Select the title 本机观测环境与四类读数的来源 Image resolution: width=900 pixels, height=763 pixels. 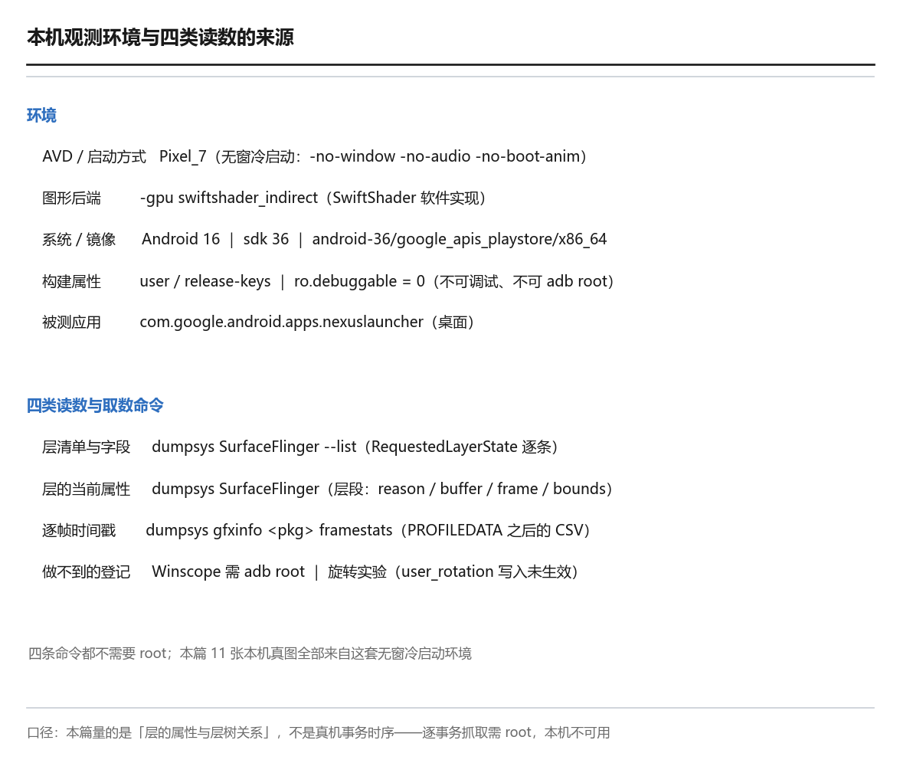point(160,38)
